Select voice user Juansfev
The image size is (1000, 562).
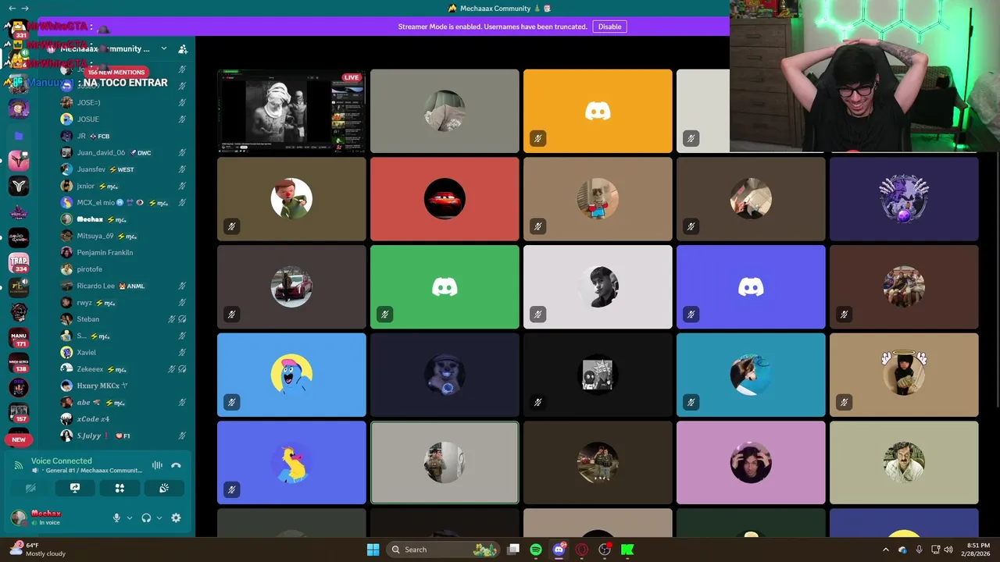tap(125, 169)
